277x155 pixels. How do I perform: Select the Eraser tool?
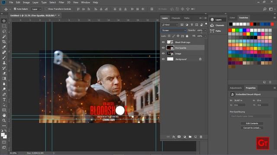point(4,74)
